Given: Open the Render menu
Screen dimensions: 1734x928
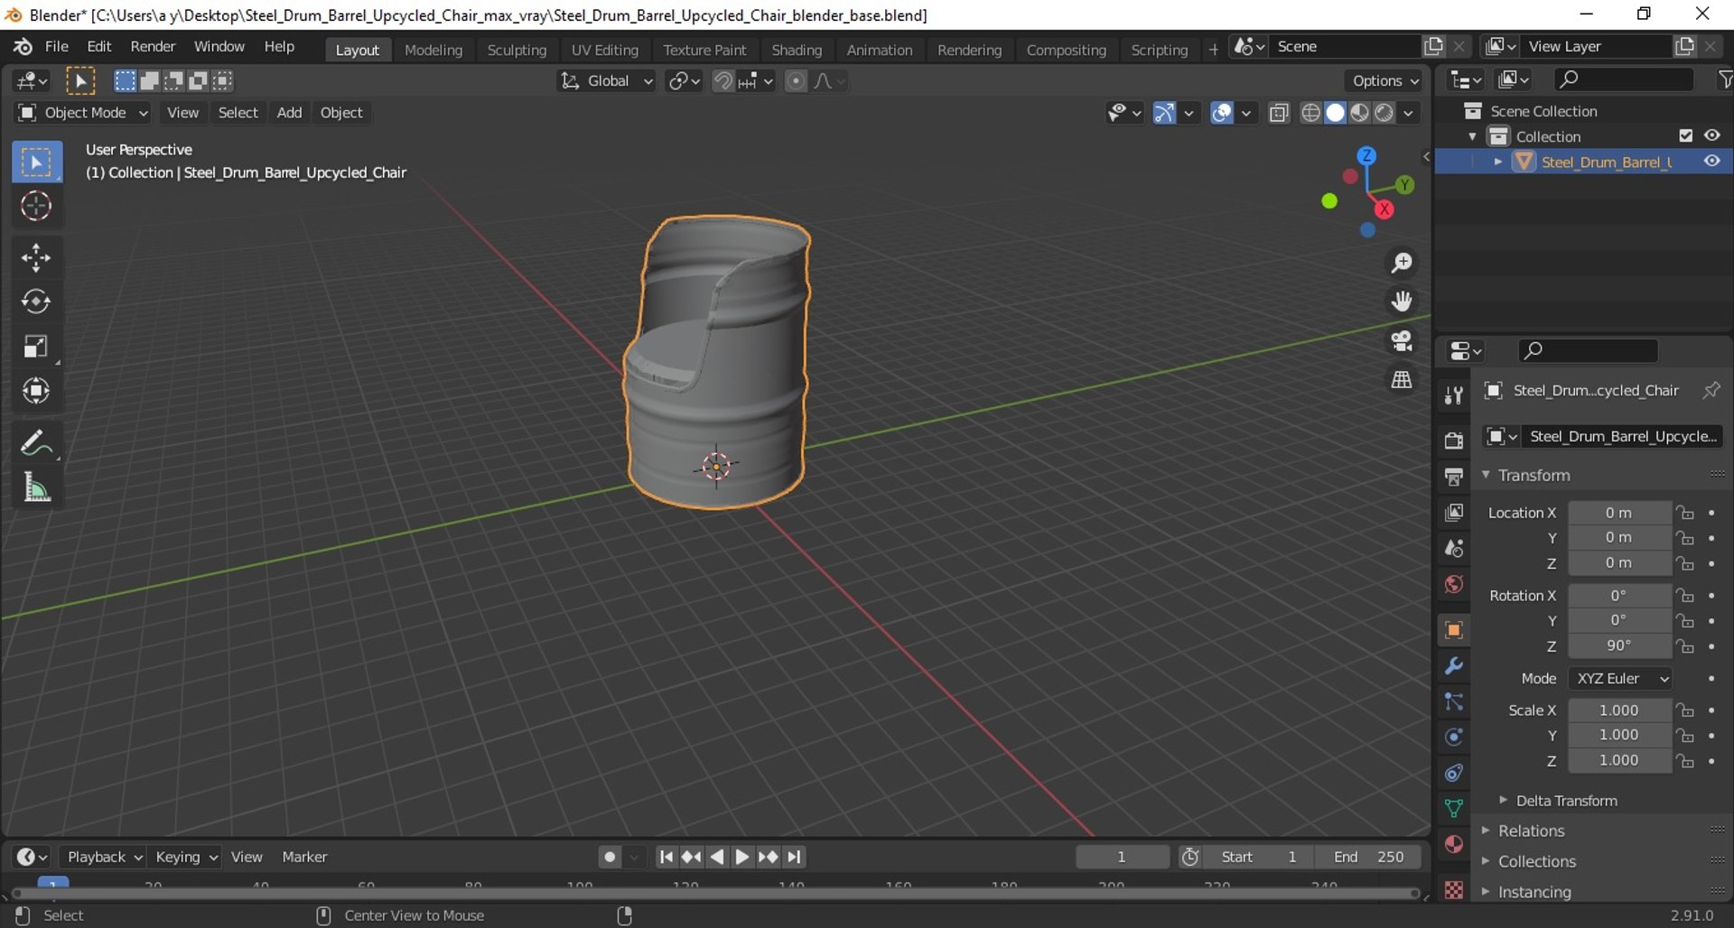Looking at the screenshot, I should (153, 47).
